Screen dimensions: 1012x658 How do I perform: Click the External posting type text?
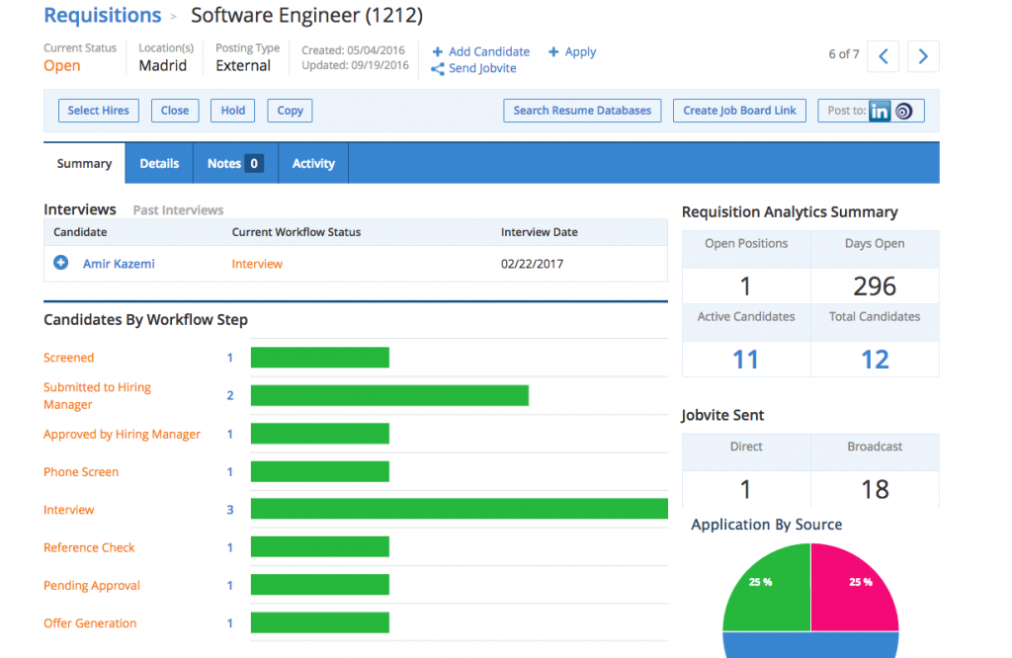click(x=243, y=66)
